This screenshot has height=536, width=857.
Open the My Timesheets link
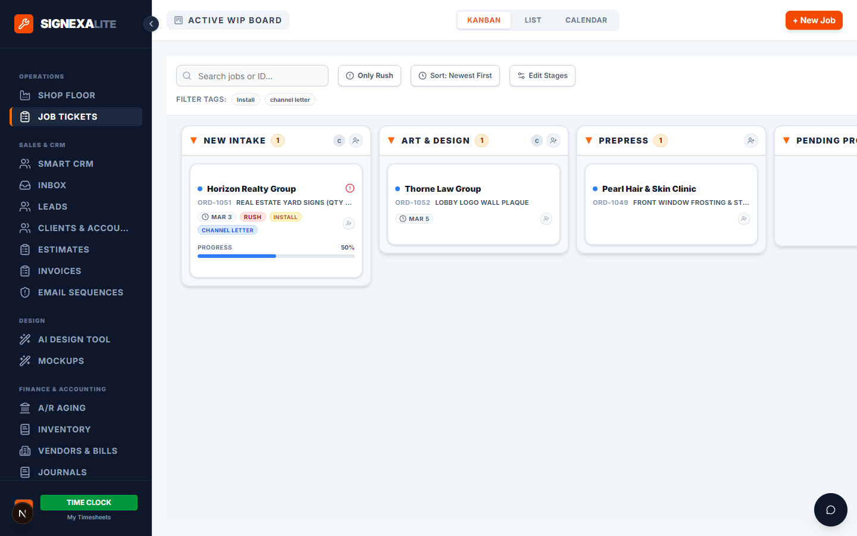click(89, 517)
